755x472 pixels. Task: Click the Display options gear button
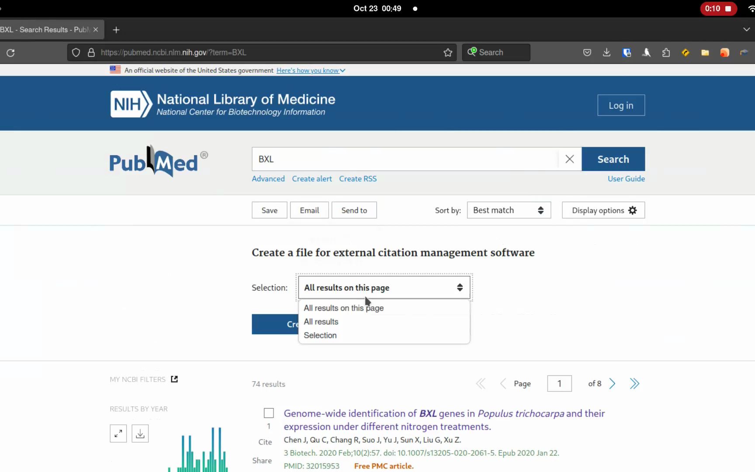click(x=603, y=210)
